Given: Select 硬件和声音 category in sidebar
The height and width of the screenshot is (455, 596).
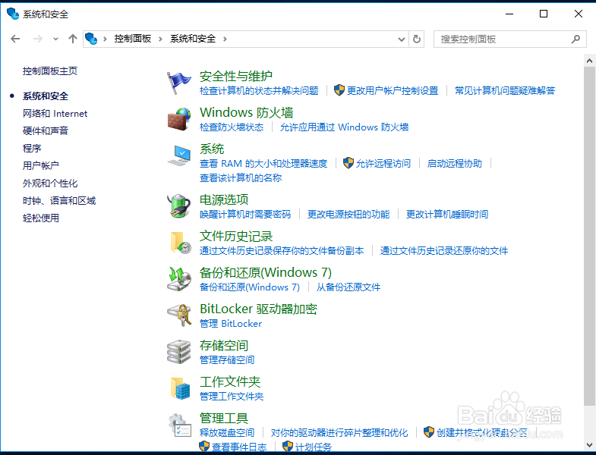Looking at the screenshot, I should (46, 130).
